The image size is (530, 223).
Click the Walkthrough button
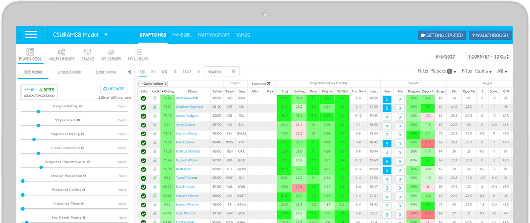pyautogui.click(x=490, y=35)
